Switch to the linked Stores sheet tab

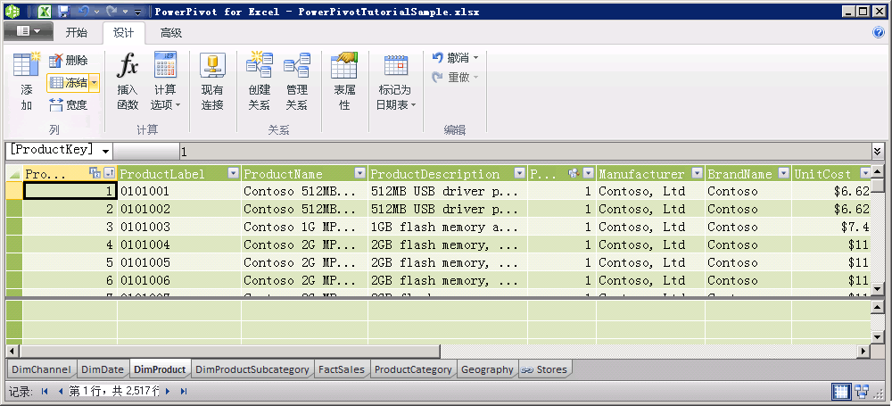point(544,369)
